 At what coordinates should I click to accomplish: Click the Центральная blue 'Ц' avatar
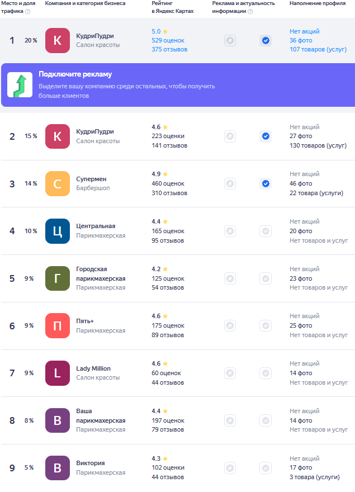(58, 231)
